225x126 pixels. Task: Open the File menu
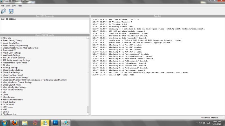(3, 6)
